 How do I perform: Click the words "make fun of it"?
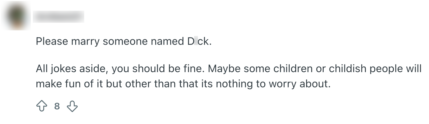69,84
